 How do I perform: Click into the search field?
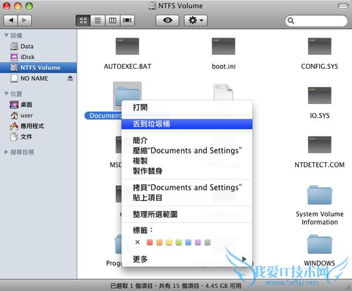[317, 21]
